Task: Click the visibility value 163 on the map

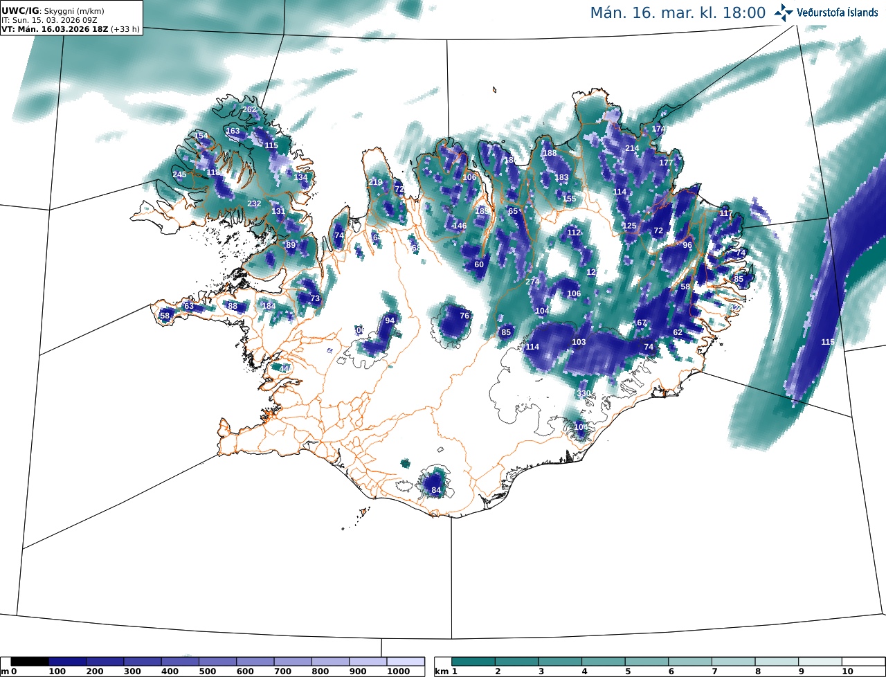Action: point(233,131)
